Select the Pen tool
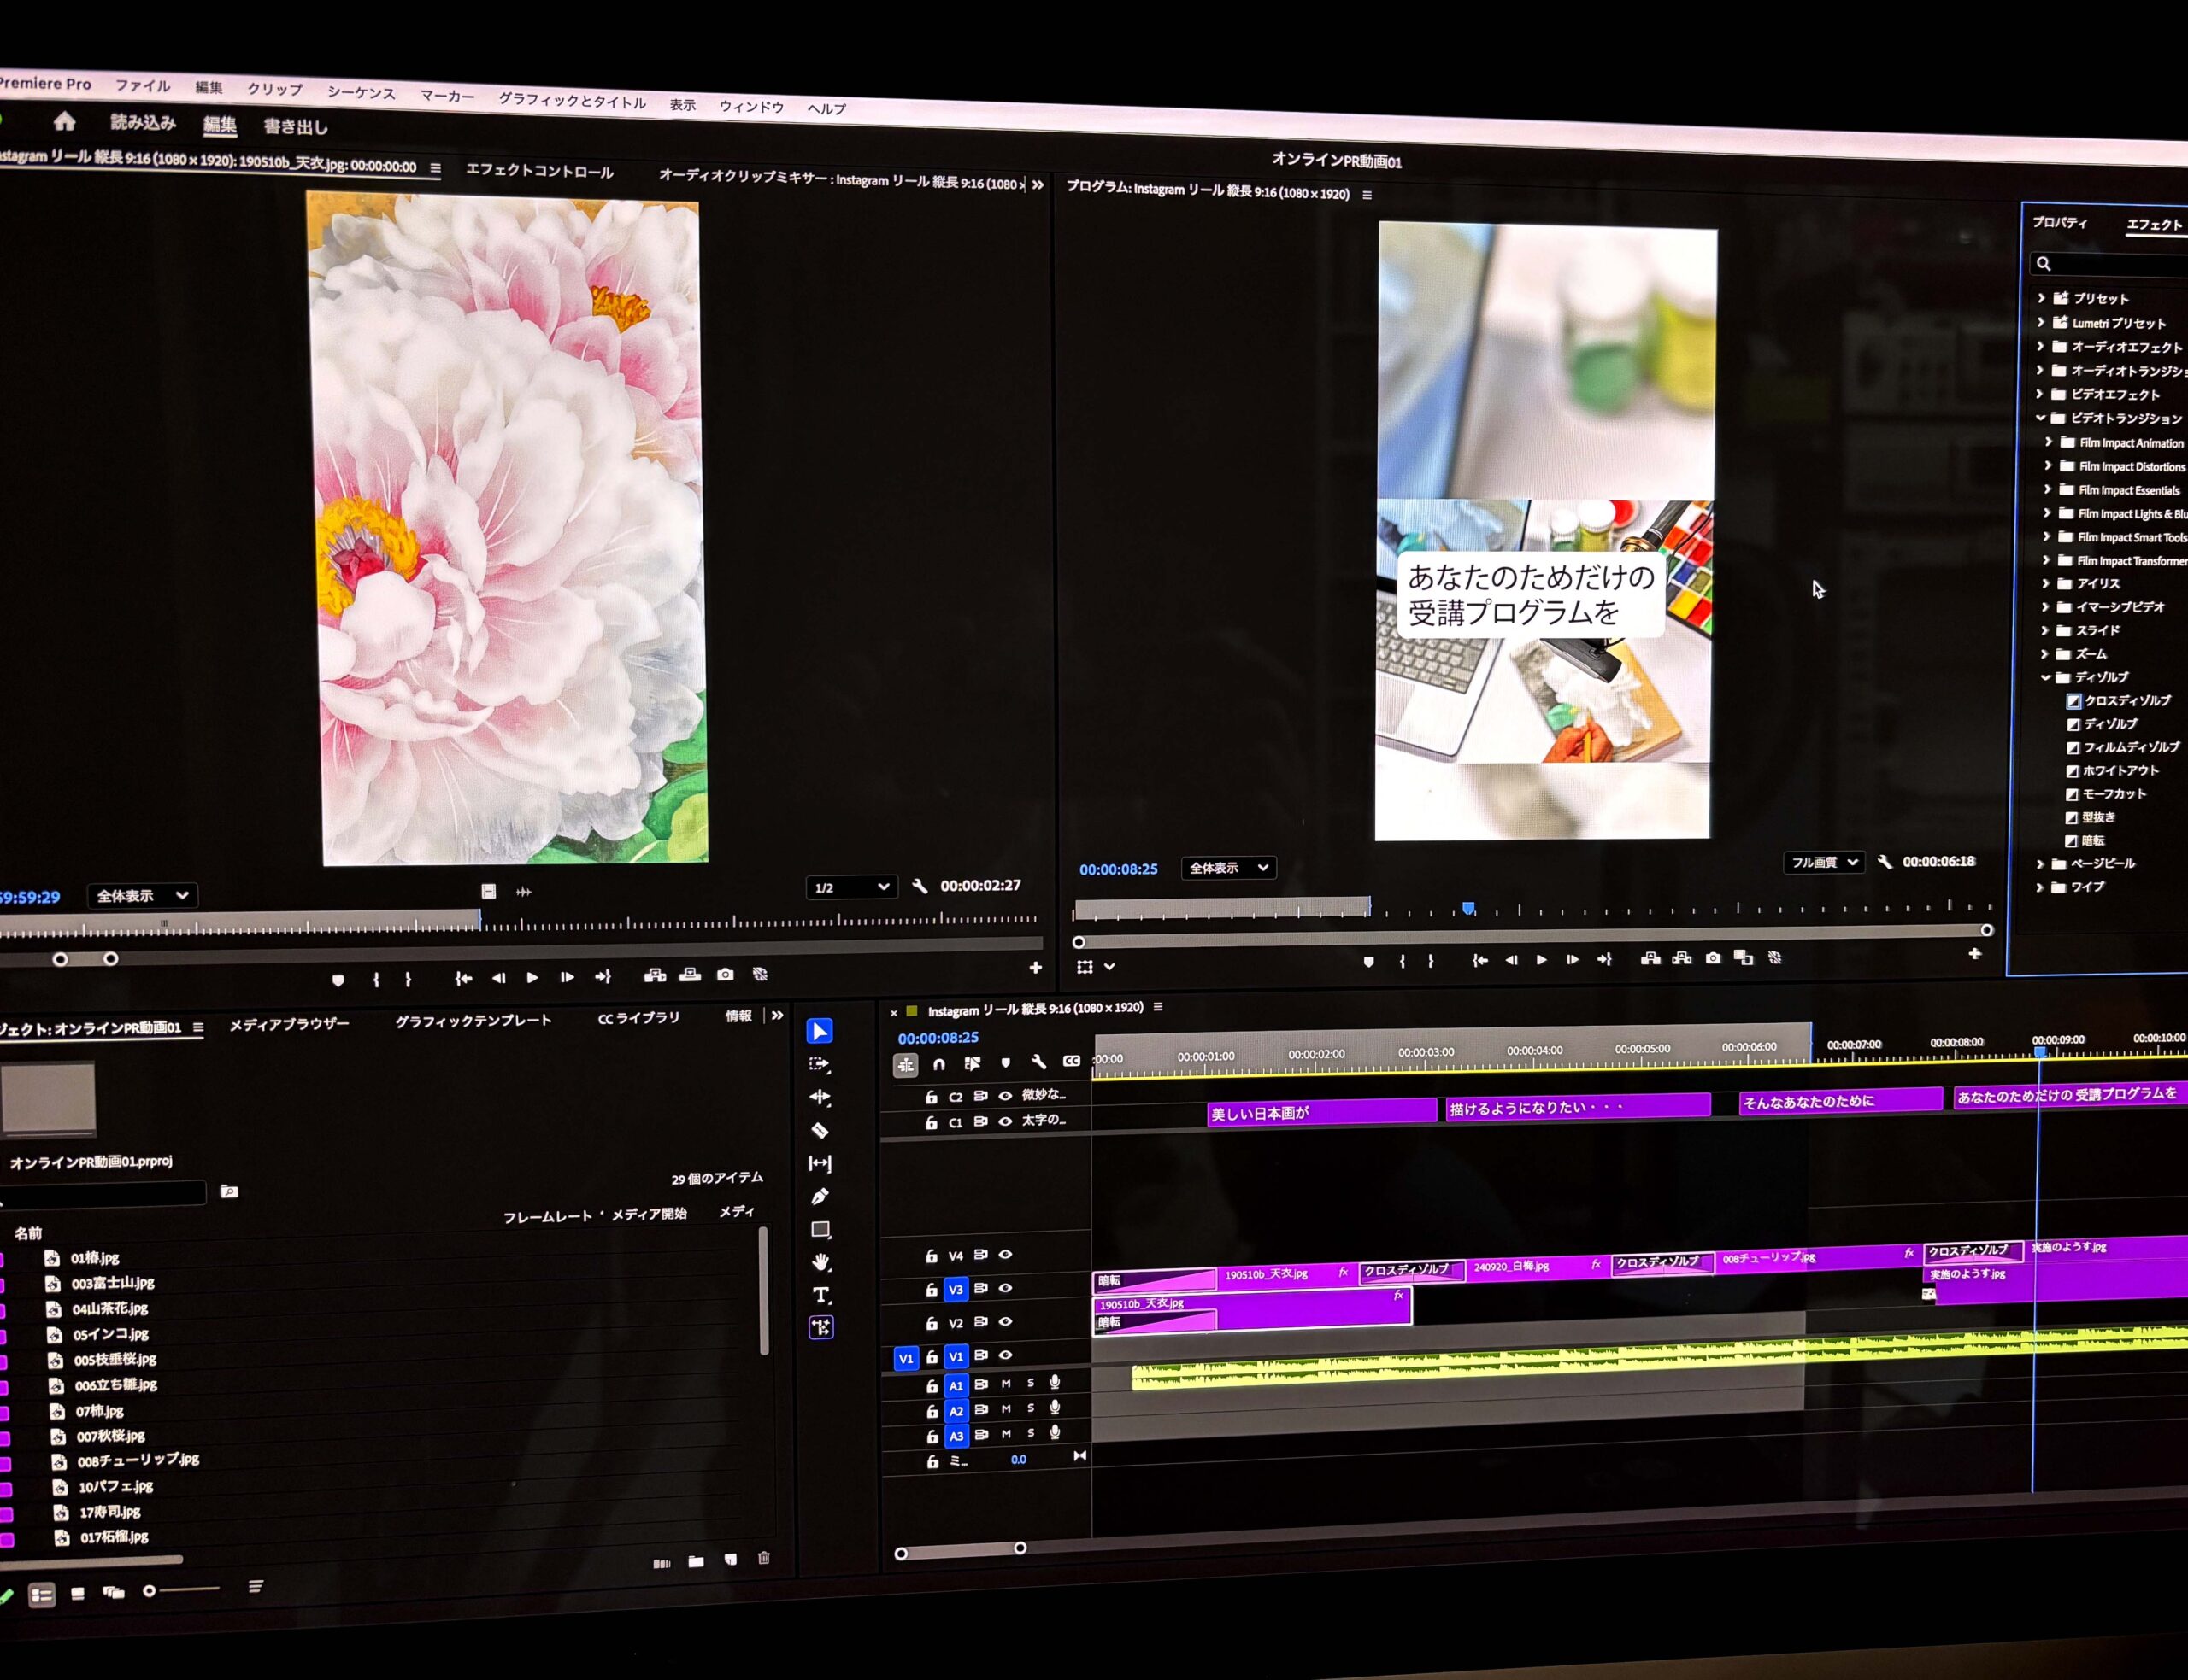2188x1680 pixels. [x=820, y=1196]
